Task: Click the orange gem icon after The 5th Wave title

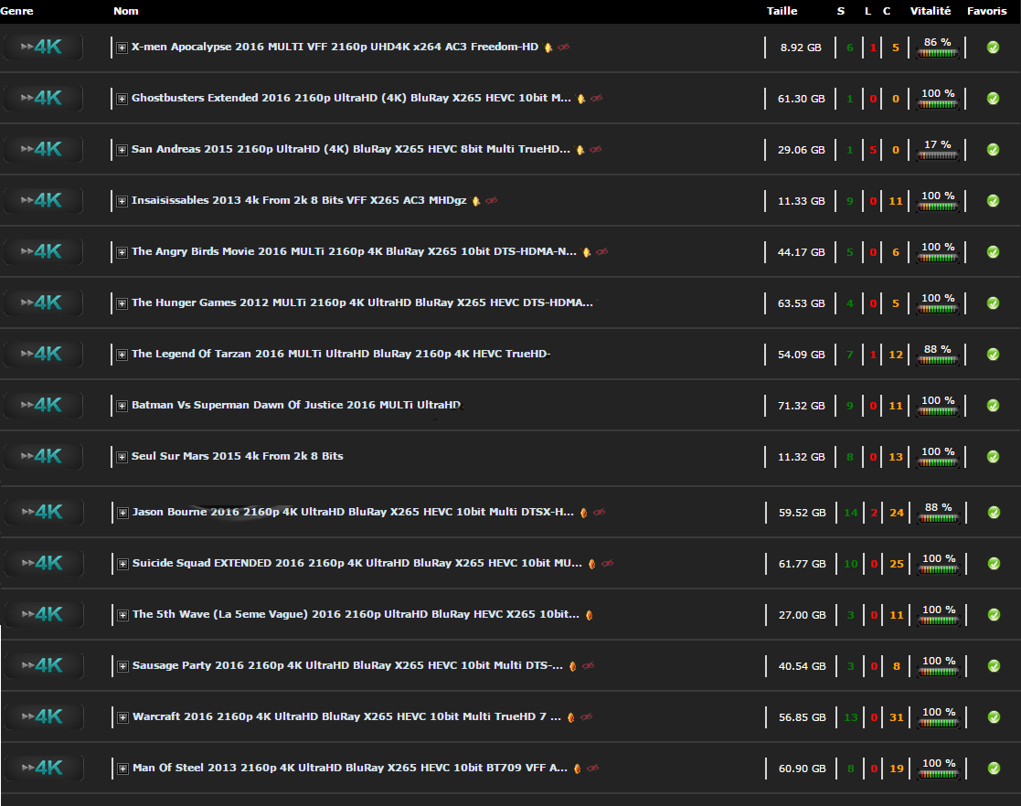Action: click(x=589, y=615)
